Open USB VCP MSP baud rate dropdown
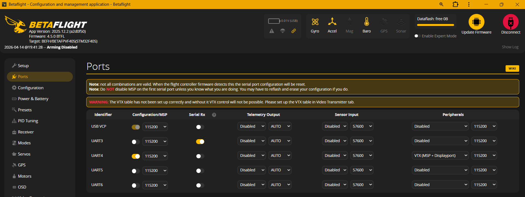Image resolution: width=525 pixels, height=197 pixels. (155, 127)
